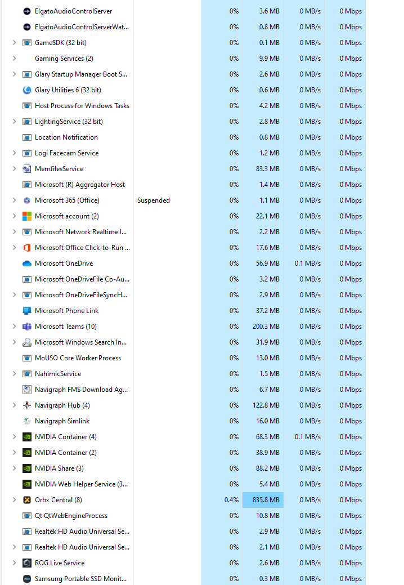404x585 pixels.
Task: Click the Navigraph Simlink icon
Action: [x=27, y=421]
